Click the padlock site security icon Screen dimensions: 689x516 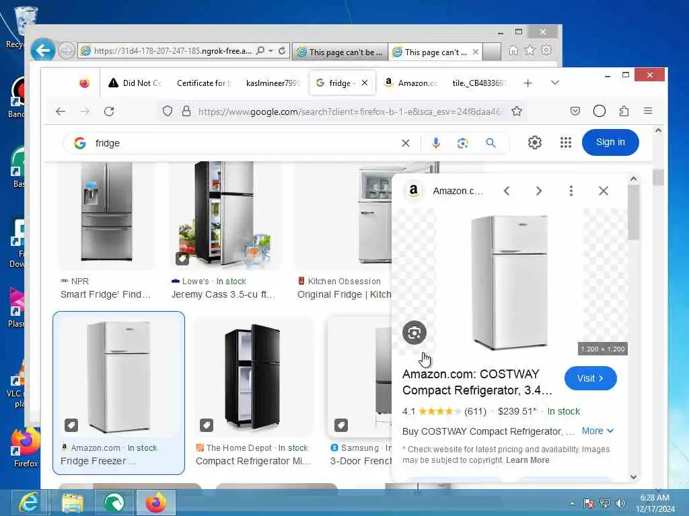pos(186,112)
